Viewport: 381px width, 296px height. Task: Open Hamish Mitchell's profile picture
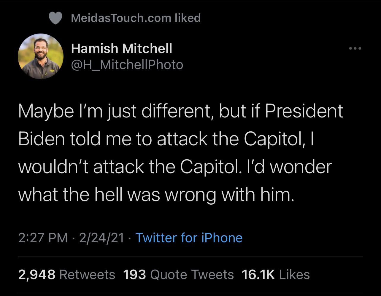(41, 56)
